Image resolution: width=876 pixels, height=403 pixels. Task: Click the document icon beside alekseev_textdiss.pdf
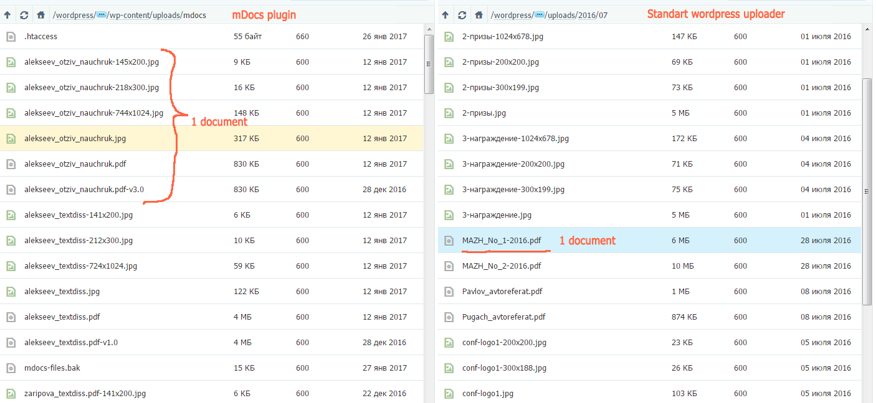point(11,317)
